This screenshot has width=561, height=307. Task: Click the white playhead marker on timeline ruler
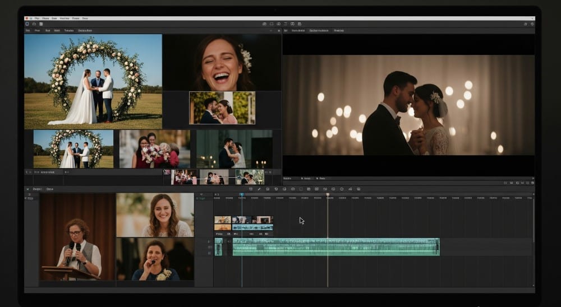328,194
